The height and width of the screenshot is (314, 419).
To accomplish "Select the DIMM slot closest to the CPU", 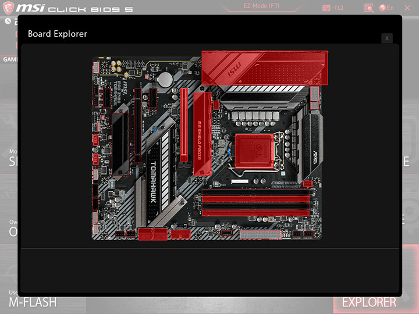I will pyautogui.click(x=255, y=192).
